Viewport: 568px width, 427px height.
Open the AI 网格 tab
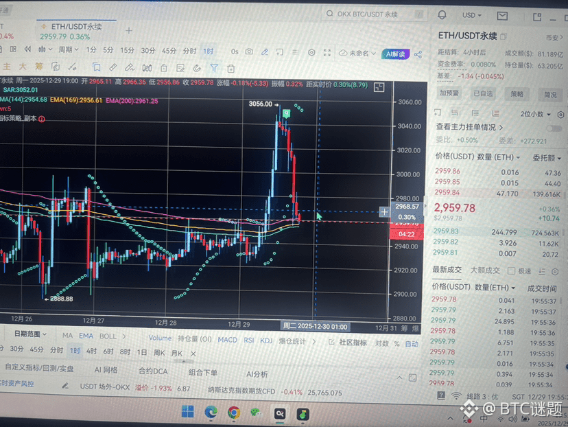click(x=106, y=370)
